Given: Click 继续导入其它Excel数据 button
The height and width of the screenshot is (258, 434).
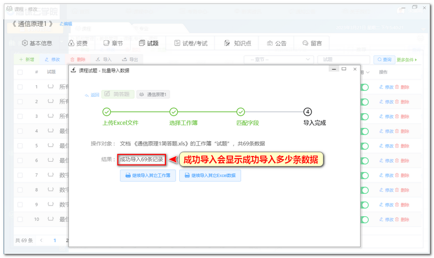Looking at the screenshot, I should point(210,175).
